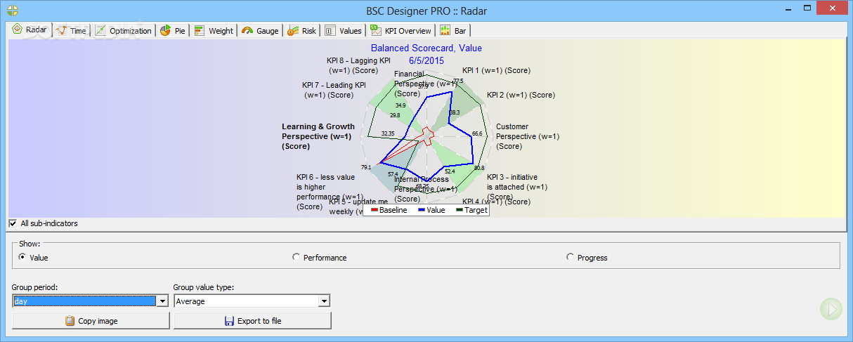Screen dimensions: 853x342
Task: Select the Progress radio button
Action: [570, 257]
